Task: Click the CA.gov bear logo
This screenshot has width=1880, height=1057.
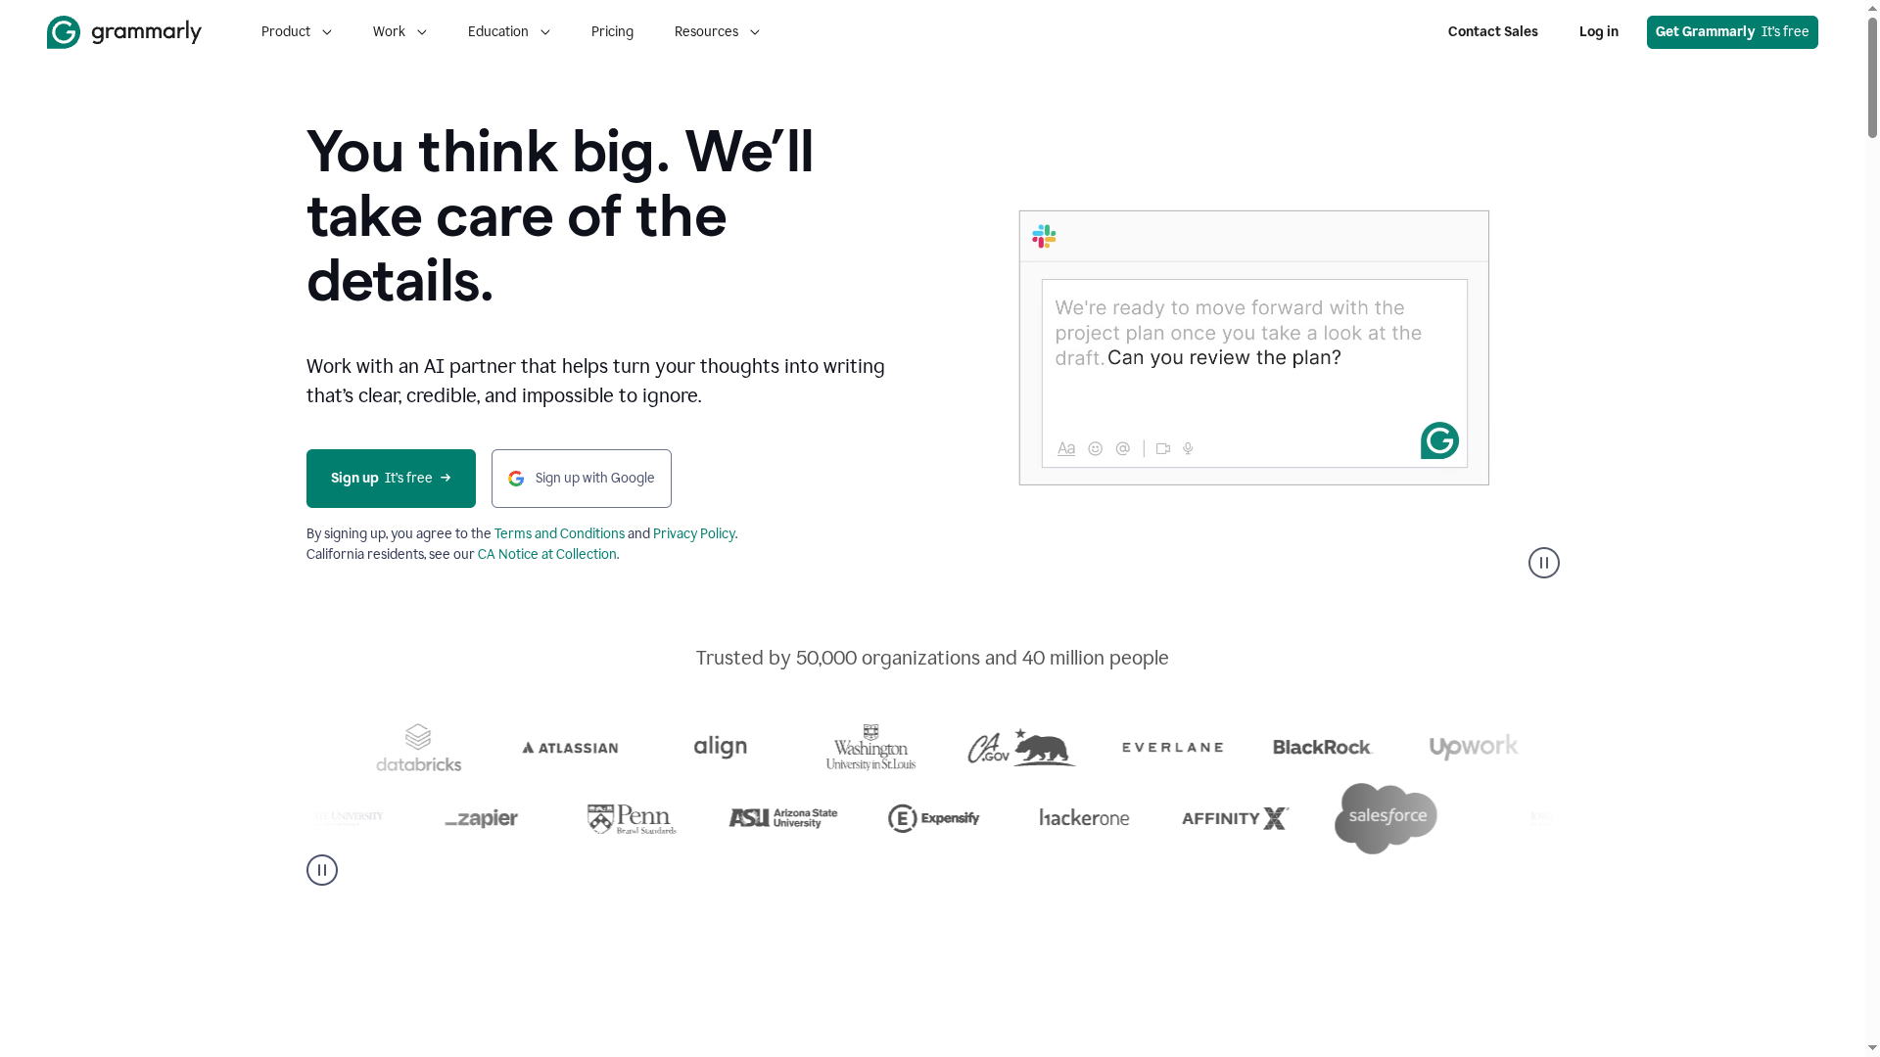Action: pyautogui.click(x=1021, y=747)
